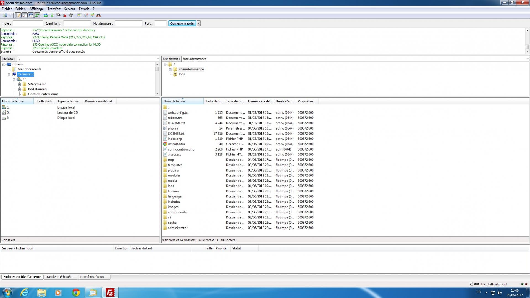Open the Transfert menu
The height and width of the screenshot is (298, 530).
click(x=54, y=9)
